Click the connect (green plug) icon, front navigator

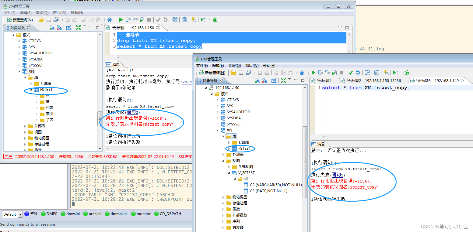[257, 80]
